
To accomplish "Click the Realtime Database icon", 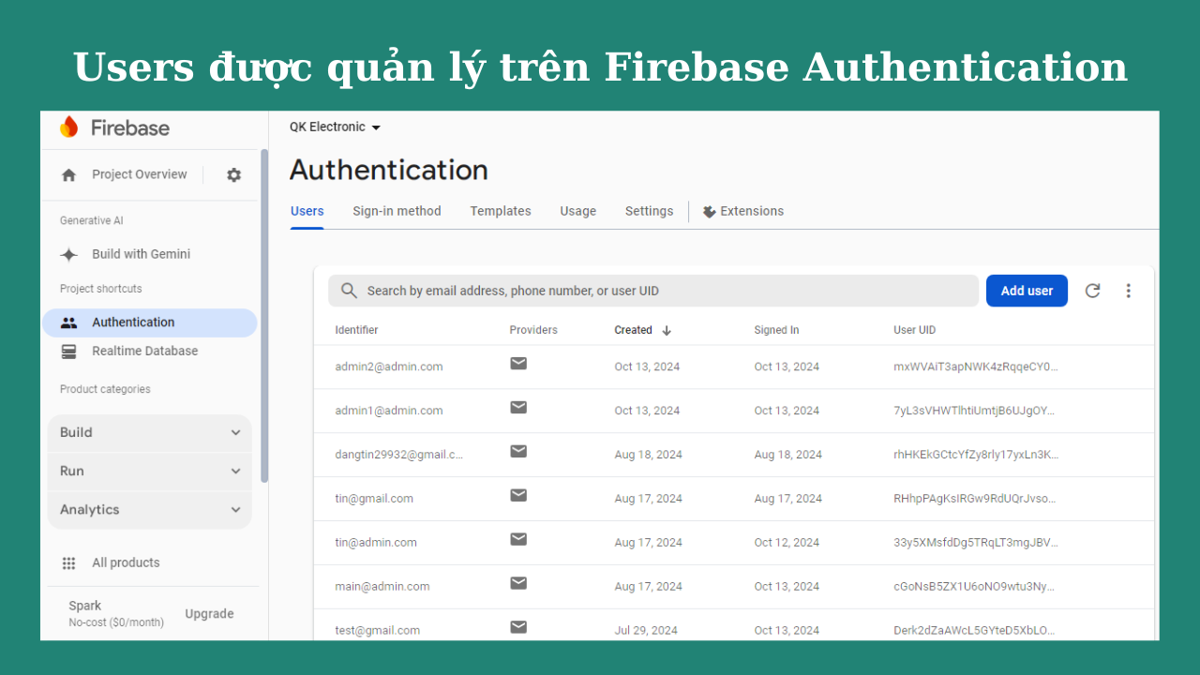I will pyautogui.click(x=68, y=352).
